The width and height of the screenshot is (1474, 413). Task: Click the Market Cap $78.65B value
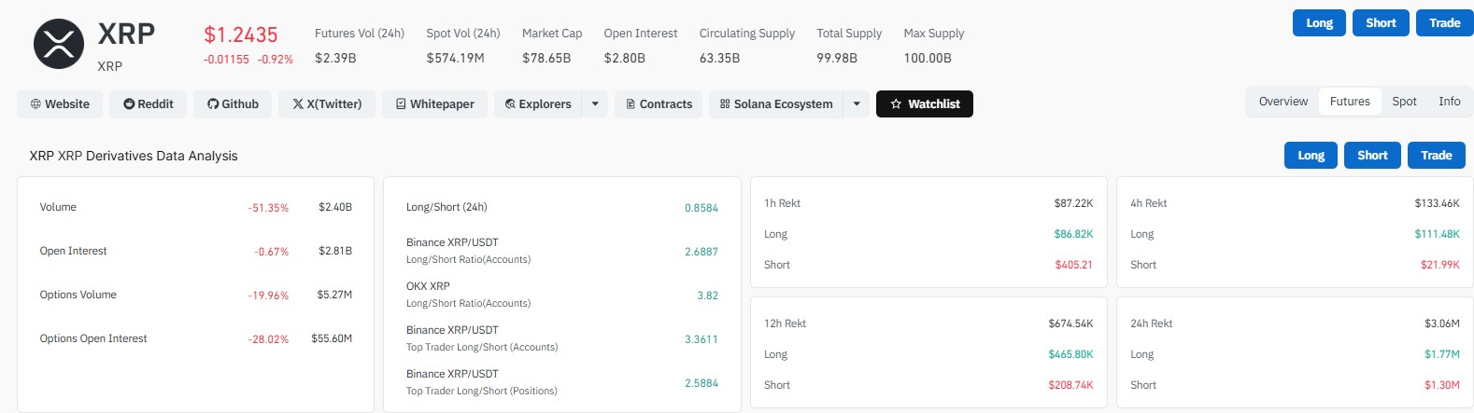[x=546, y=58]
